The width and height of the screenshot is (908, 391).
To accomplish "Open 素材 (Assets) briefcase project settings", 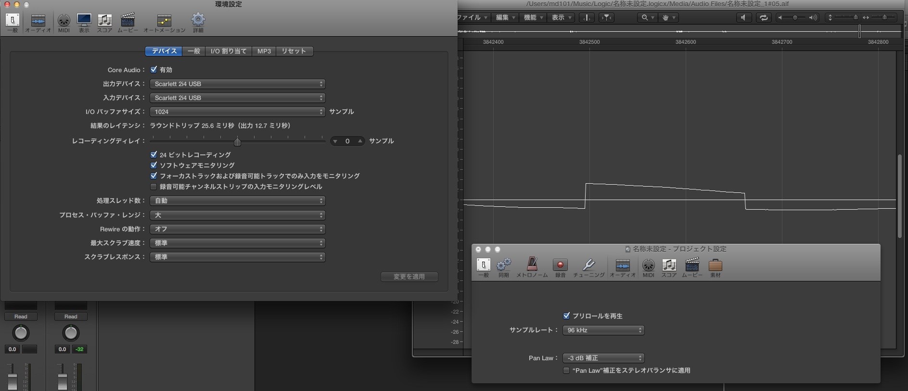I will 716,268.
